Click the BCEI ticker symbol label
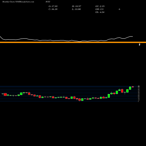Viewport: 146px width, 146px height. (48, 2)
